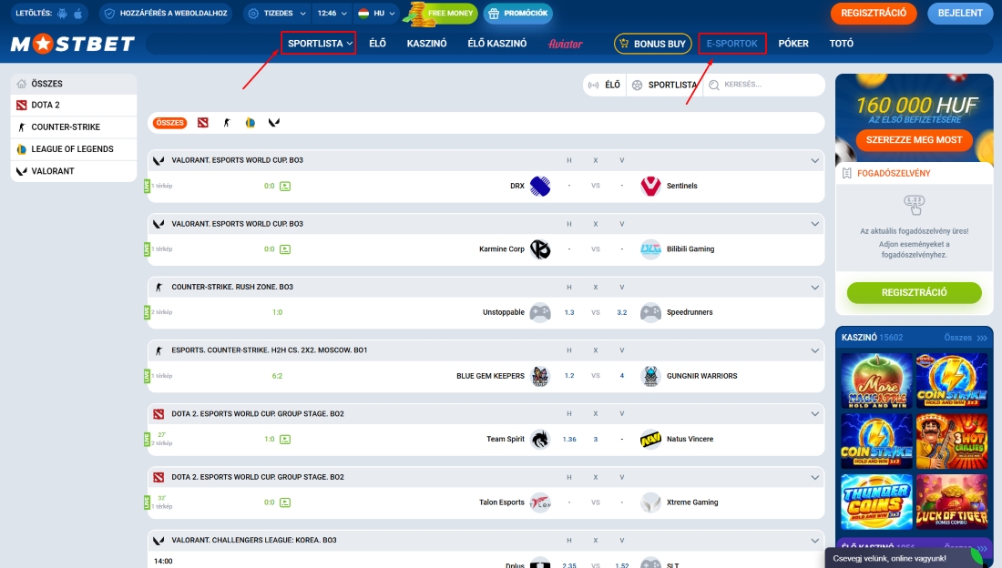Image resolution: width=1002 pixels, height=568 pixels.
Task: Click the Regisztráció button in header
Action: coord(873,14)
